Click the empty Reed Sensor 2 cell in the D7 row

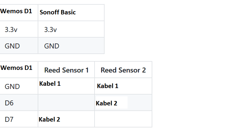coord(123,119)
